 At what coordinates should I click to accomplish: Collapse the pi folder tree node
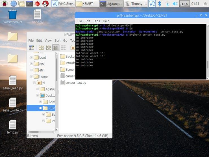34,83
